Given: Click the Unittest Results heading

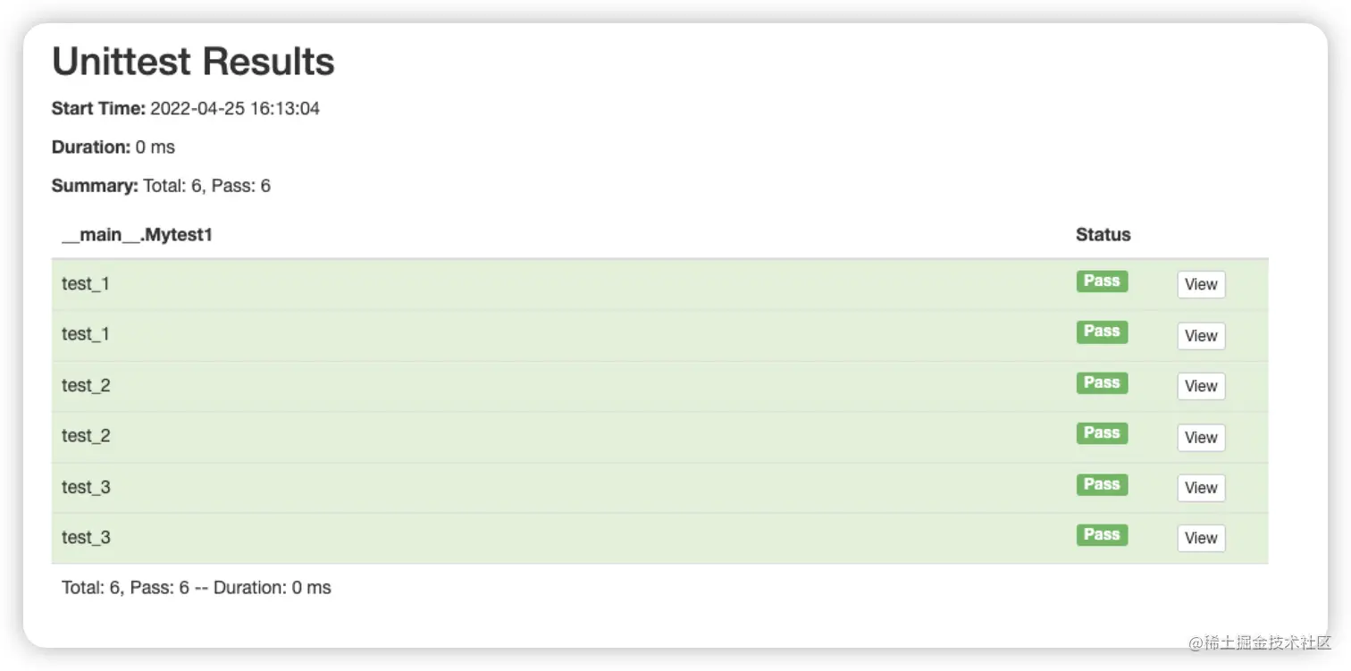Looking at the screenshot, I should tap(193, 62).
